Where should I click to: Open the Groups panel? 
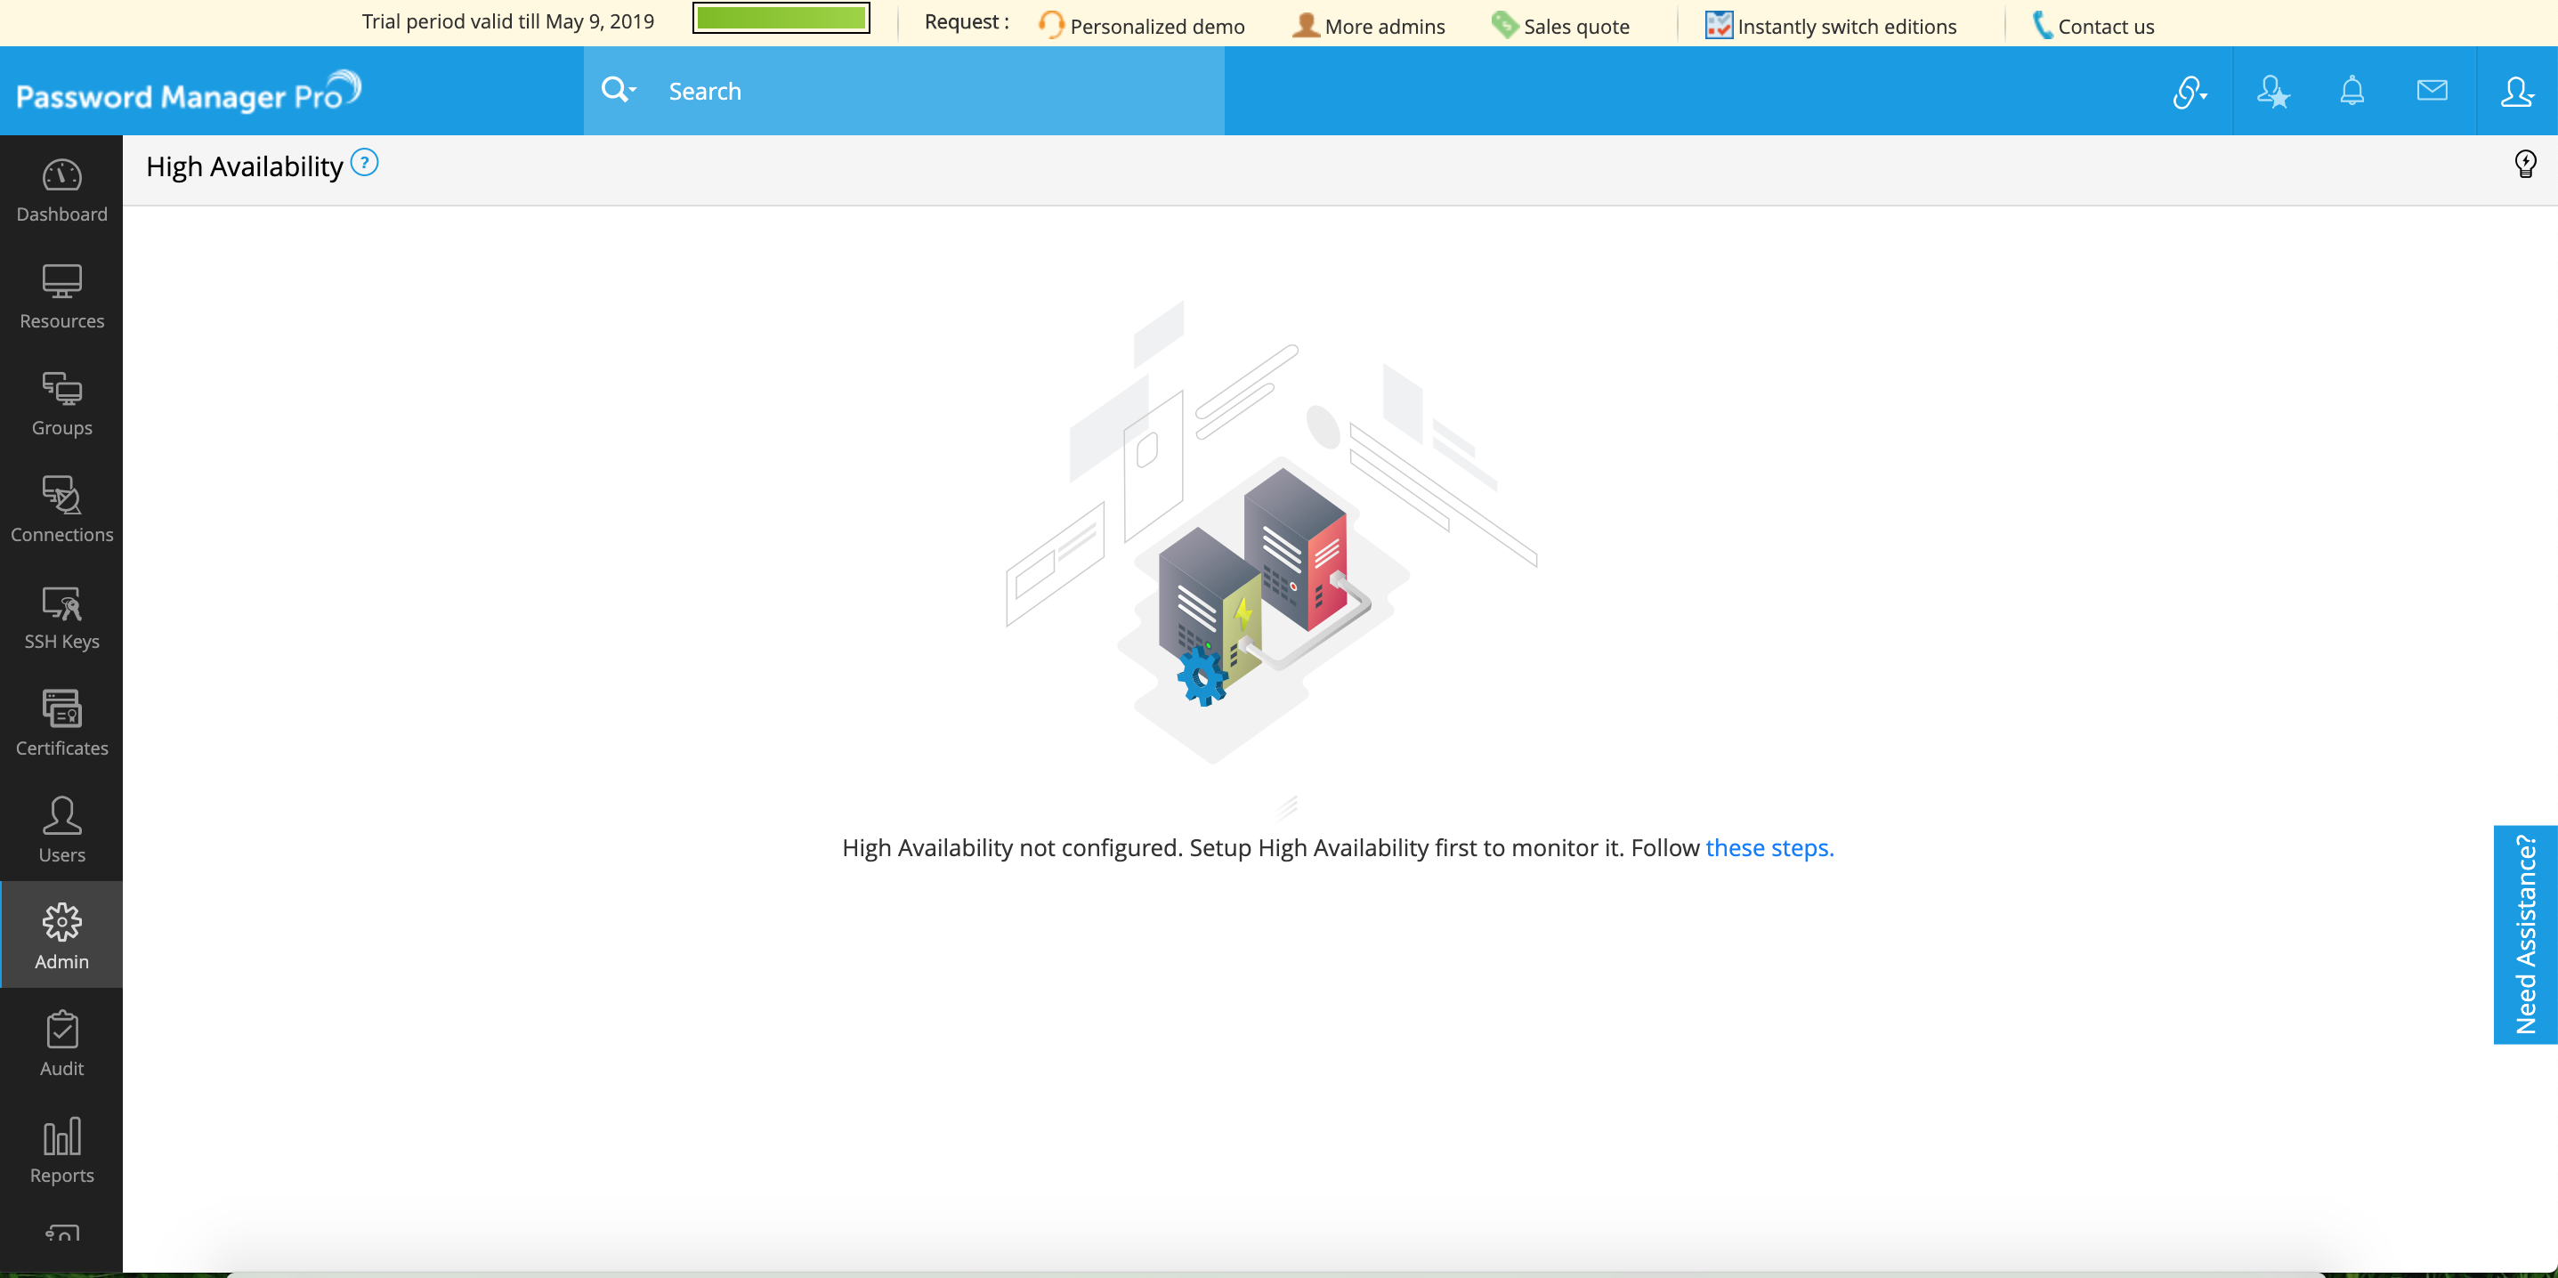[x=61, y=403]
